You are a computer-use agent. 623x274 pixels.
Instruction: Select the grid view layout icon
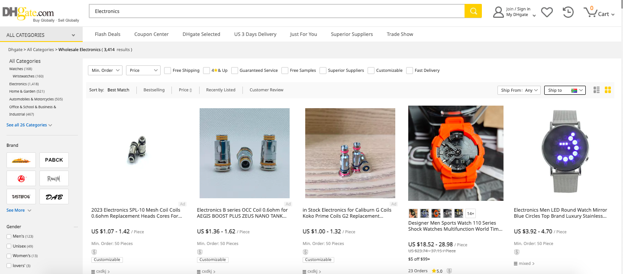pyautogui.click(x=608, y=90)
